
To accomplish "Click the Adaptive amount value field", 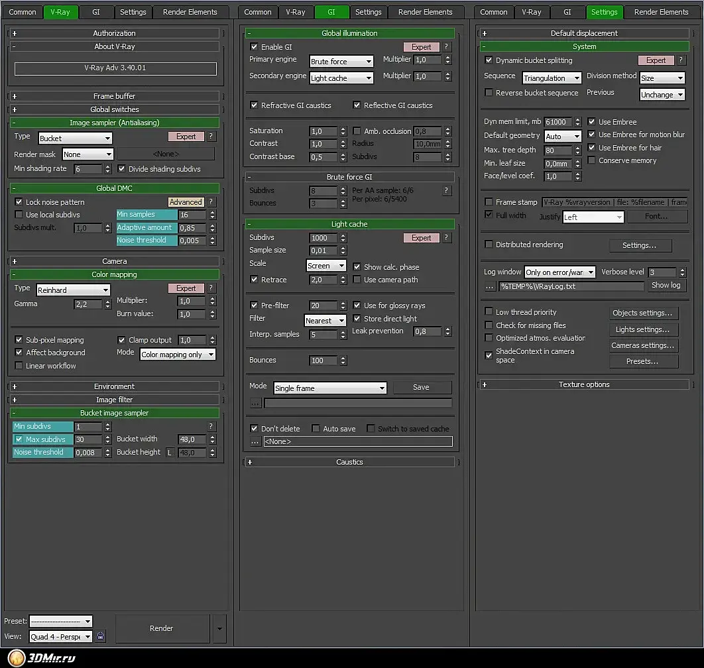I will [x=192, y=228].
